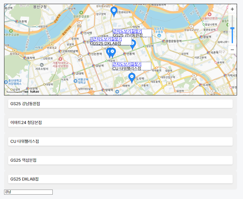Image resolution: width=243 pixels, height=199 pixels.
Task: Click the 이촌한강공원 park icon
Action: [11, 31]
